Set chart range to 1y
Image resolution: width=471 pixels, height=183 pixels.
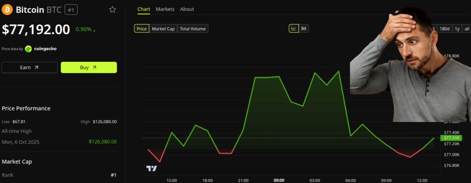point(457,29)
